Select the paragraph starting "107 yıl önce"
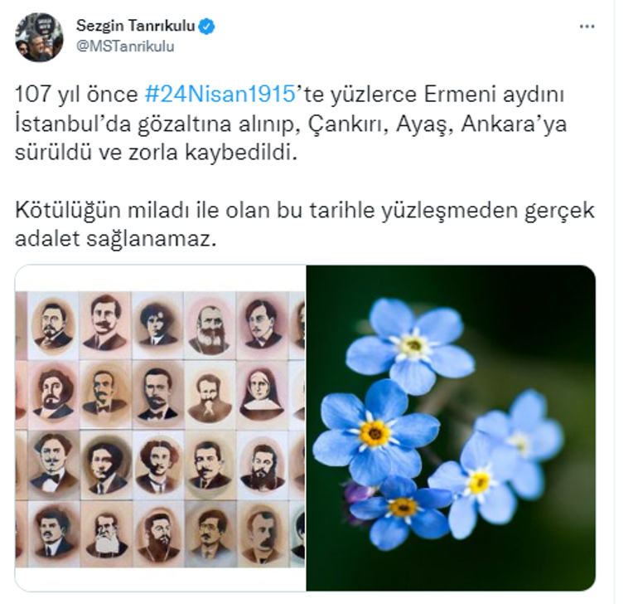This screenshot has height=604, width=638. point(291,124)
